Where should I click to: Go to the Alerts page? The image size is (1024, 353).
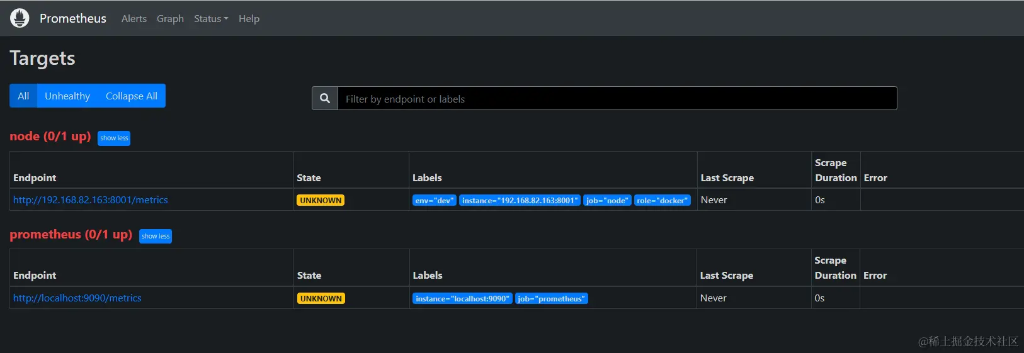pyautogui.click(x=134, y=19)
